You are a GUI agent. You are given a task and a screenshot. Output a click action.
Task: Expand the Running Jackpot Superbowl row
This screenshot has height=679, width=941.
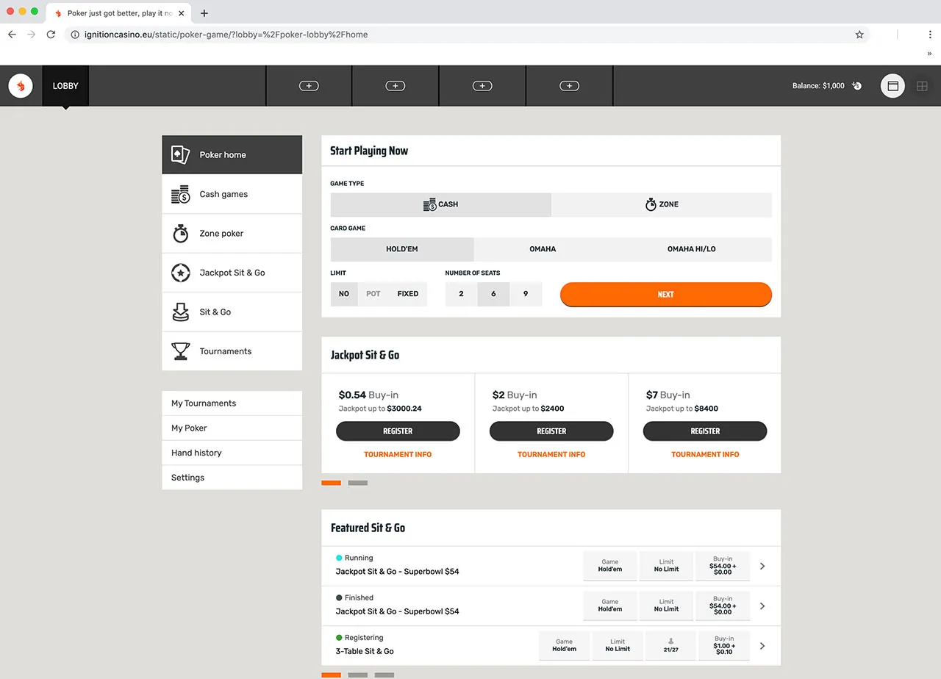762,565
